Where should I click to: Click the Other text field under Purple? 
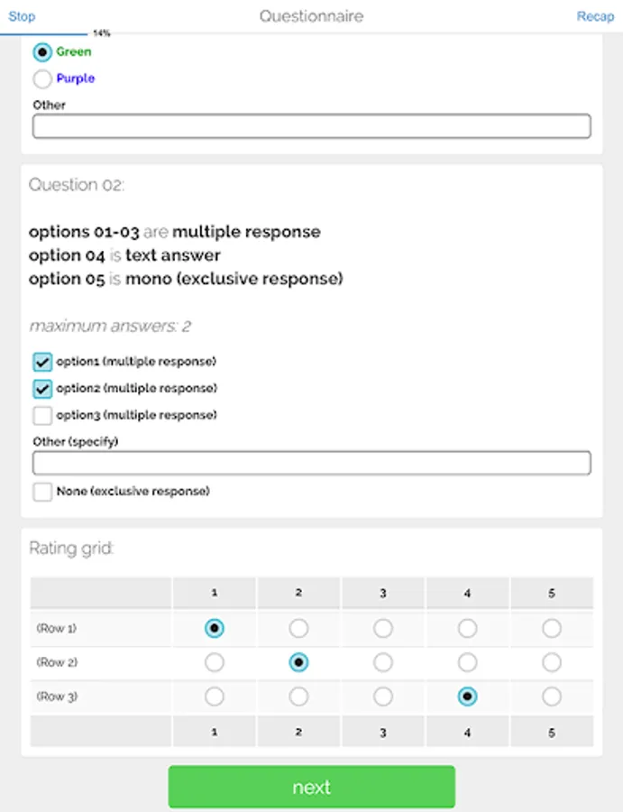point(311,126)
